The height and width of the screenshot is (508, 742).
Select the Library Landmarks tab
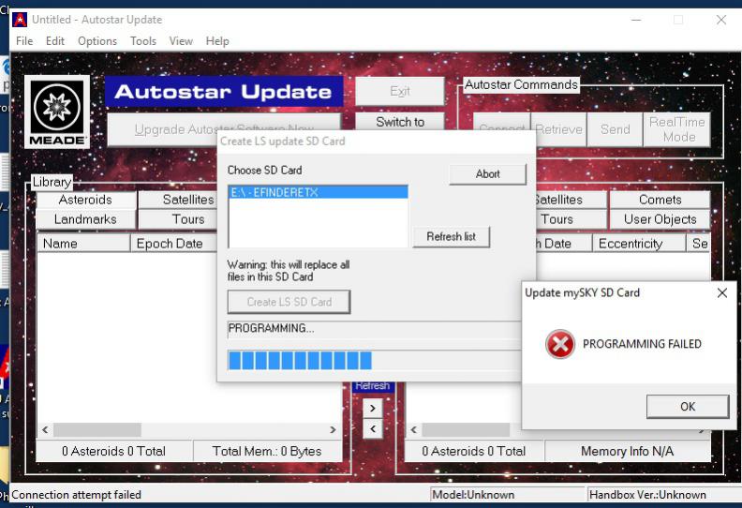[x=85, y=219]
